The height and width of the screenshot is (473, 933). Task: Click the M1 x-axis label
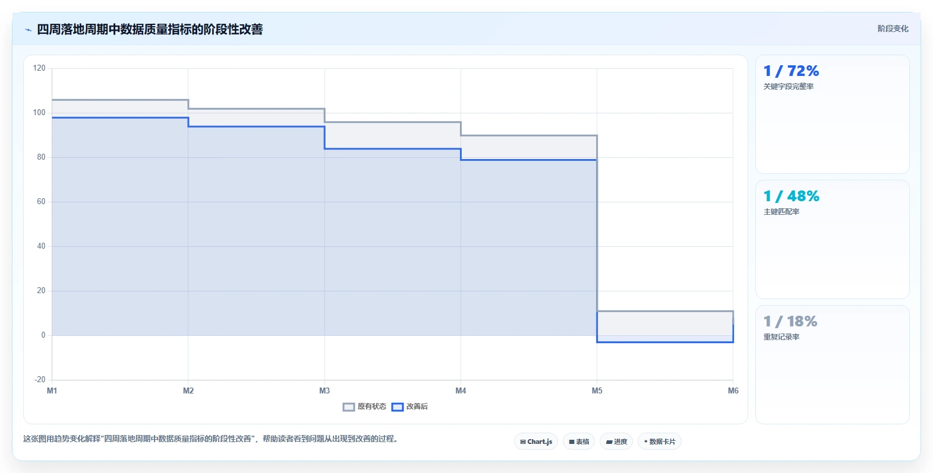click(x=52, y=391)
